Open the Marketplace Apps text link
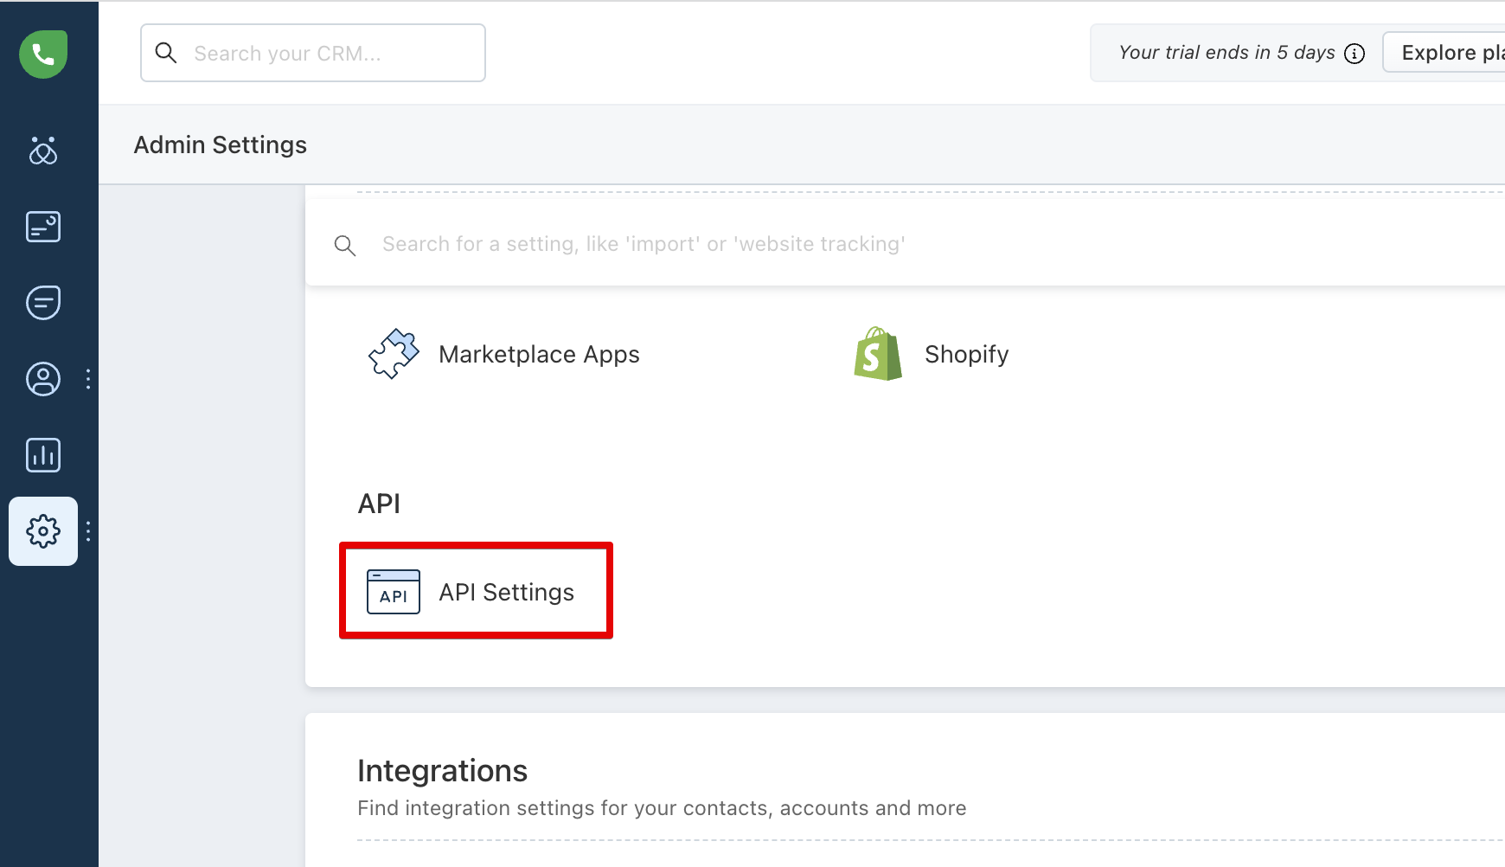Viewport: 1505px width, 867px height. [x=539, y=355]
